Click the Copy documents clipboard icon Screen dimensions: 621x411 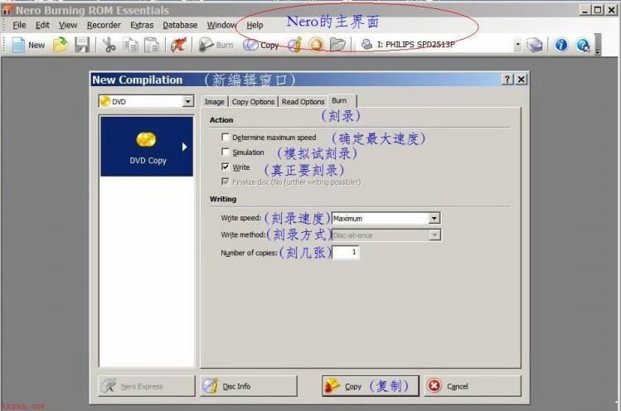click(x=130, y=45)
